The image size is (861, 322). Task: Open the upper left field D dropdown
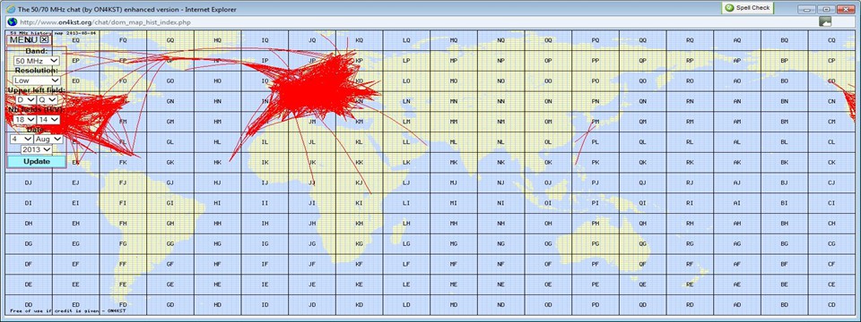tap(25, 99)
